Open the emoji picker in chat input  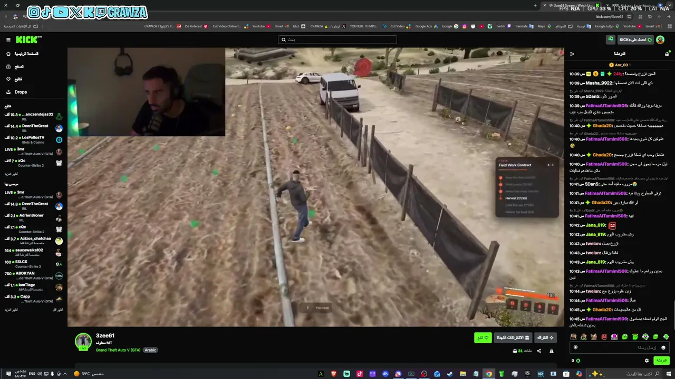(x=663, y=347)
